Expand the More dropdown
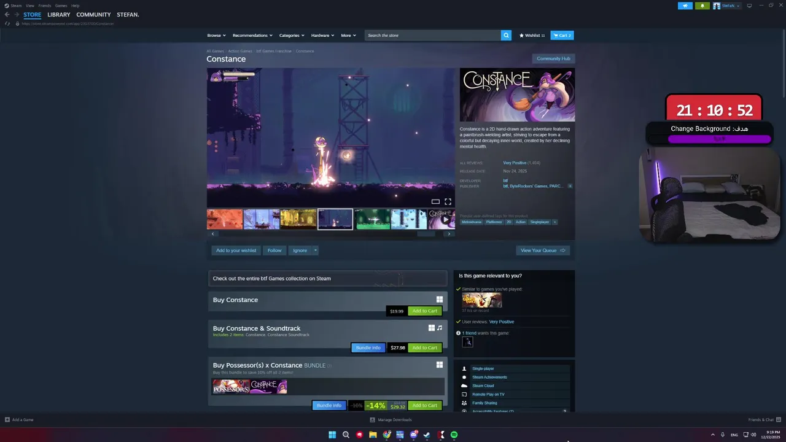The height and width of the screenshot is (442, 786). coord(348,36)
